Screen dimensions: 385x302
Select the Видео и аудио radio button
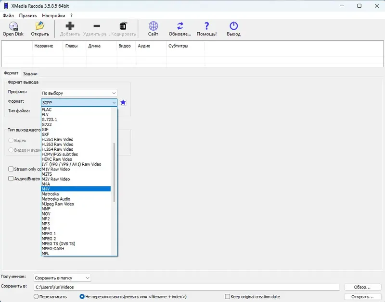click(x=11, y=150)
